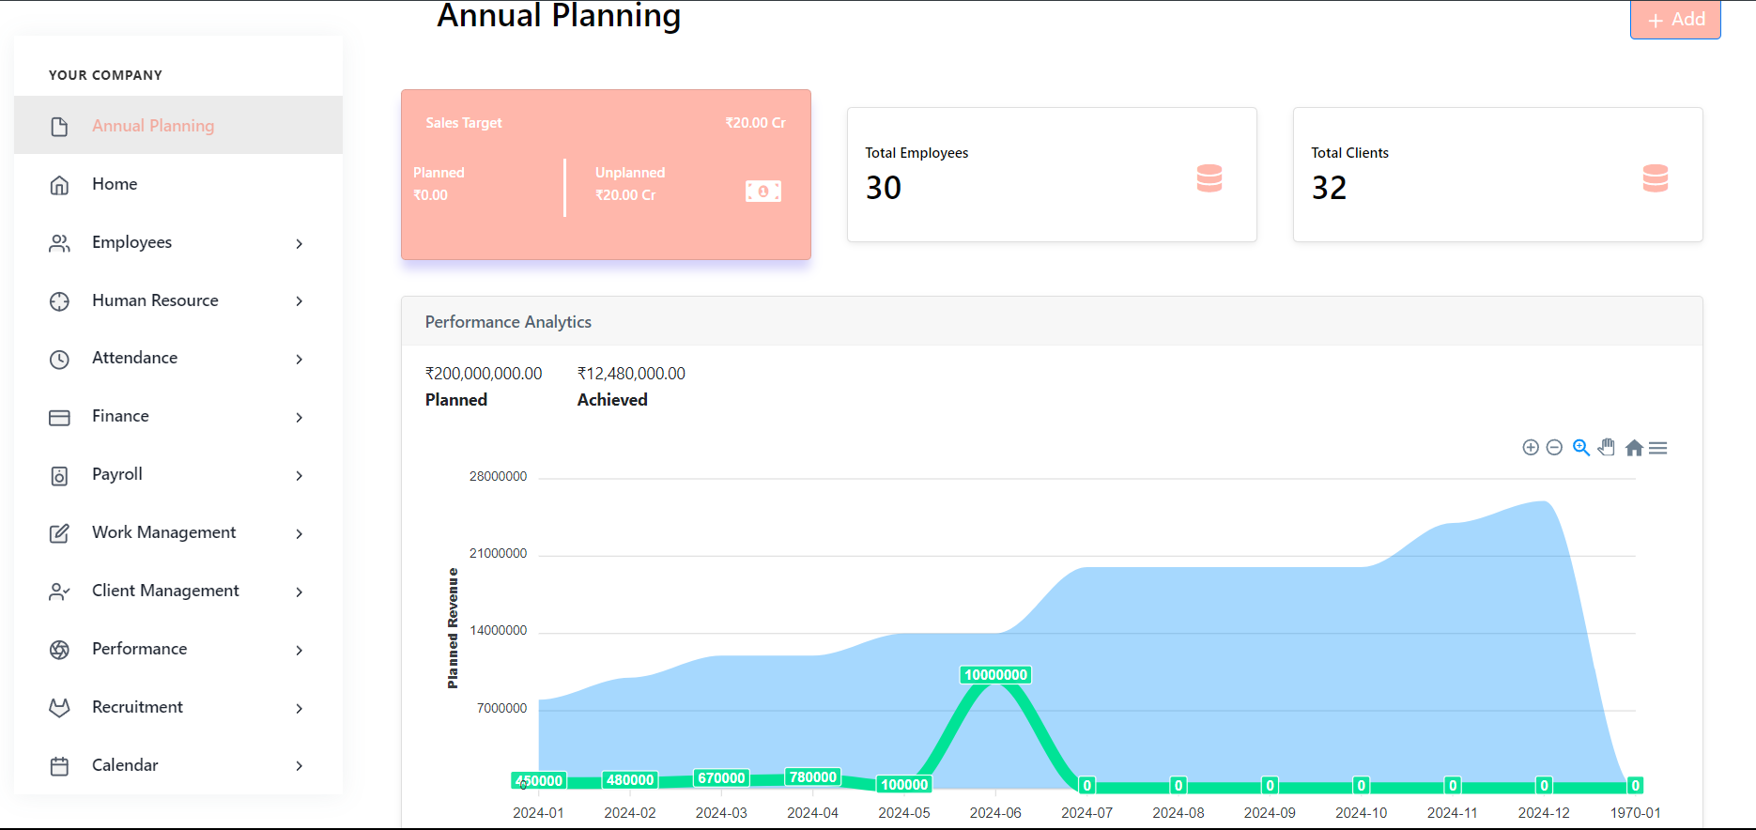This screenshot has width=1756, height=830.
Task: Click the YOUR COMPANY sidebar heading
Action: pos(105,75)
